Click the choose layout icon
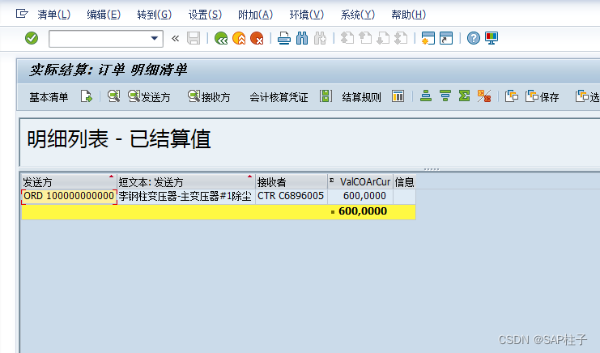This screenshot has height=353, width=600. point(512,96)
